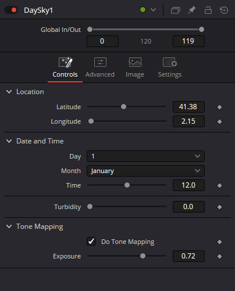
Task: Open the Day dropdown
Action: coord(145,156)
